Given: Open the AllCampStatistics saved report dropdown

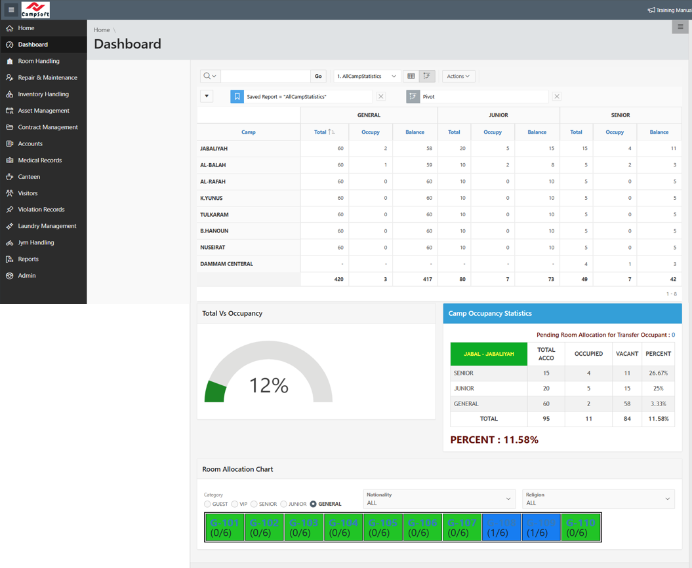Looking at the screenshot, I should point(366,76).
